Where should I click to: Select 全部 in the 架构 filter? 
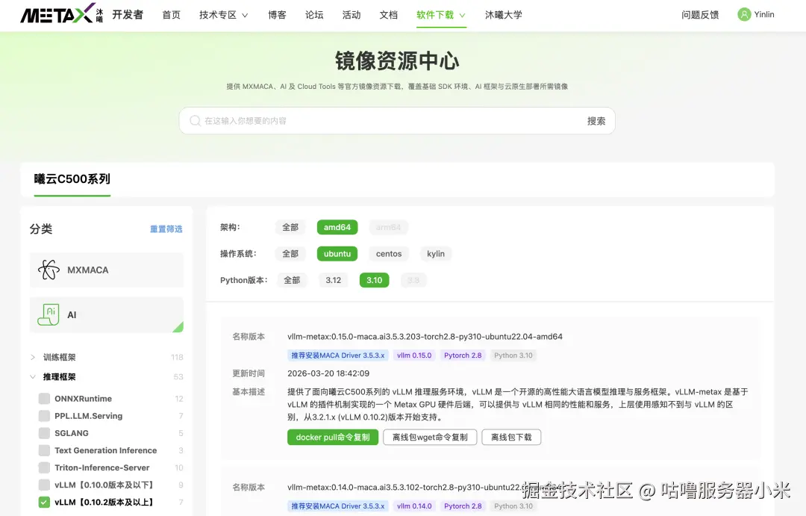point(290,227)
